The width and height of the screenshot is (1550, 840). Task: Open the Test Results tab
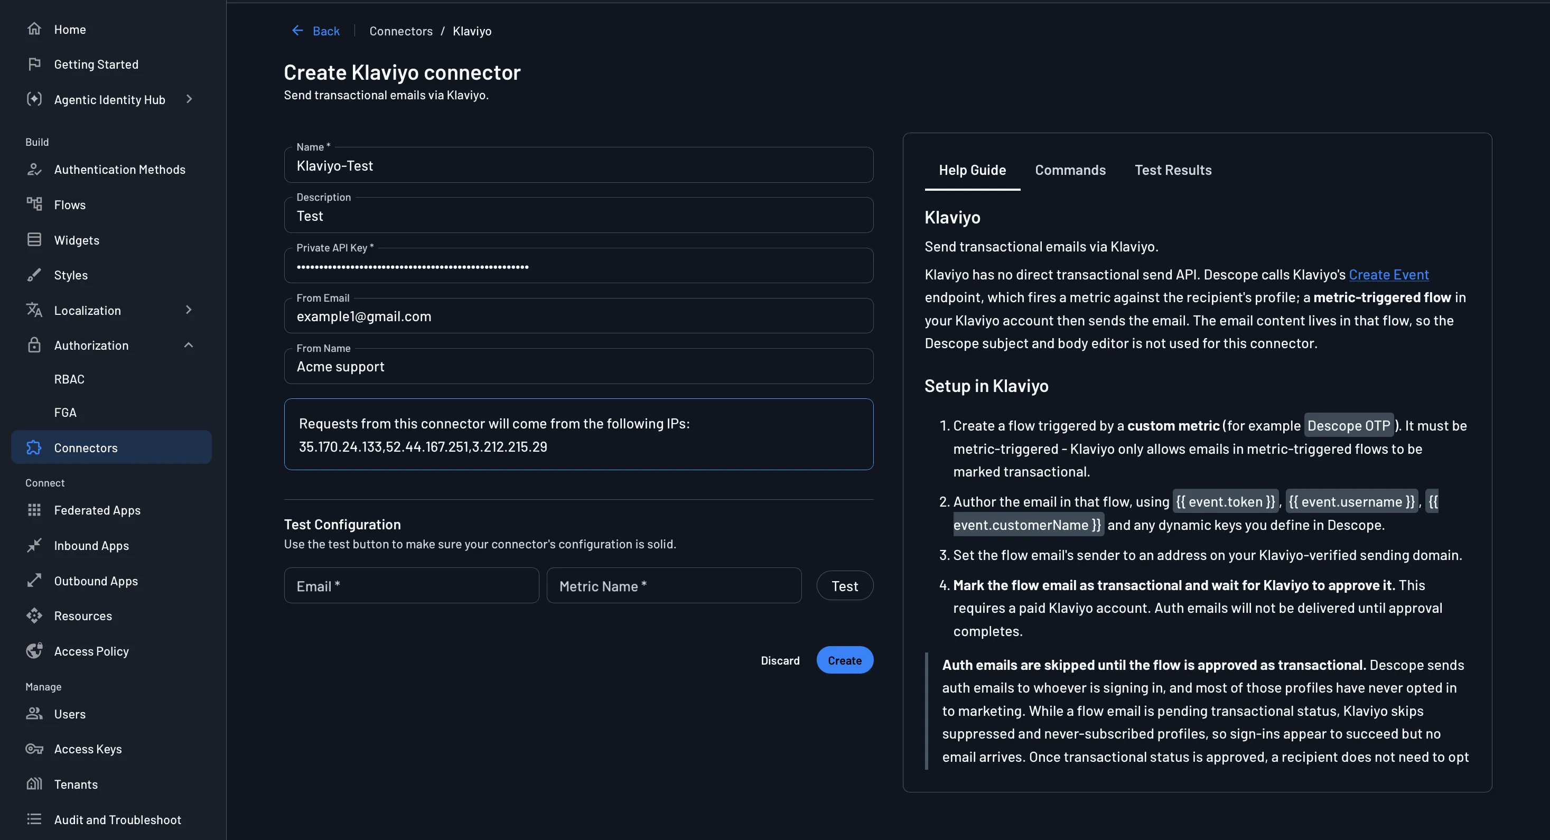click(1173, 170)
